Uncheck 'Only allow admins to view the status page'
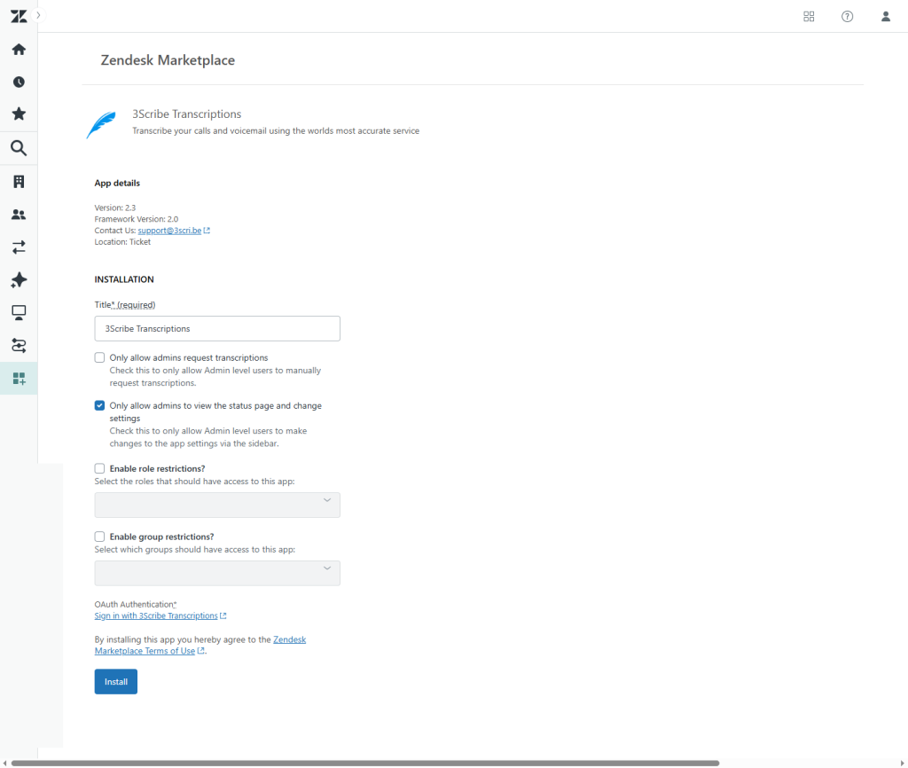 click(x=99, y=405)
